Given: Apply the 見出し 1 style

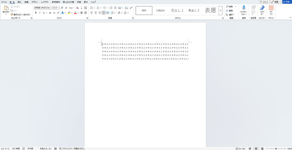Looking at the screenshot, I should [x=177, y=11].
